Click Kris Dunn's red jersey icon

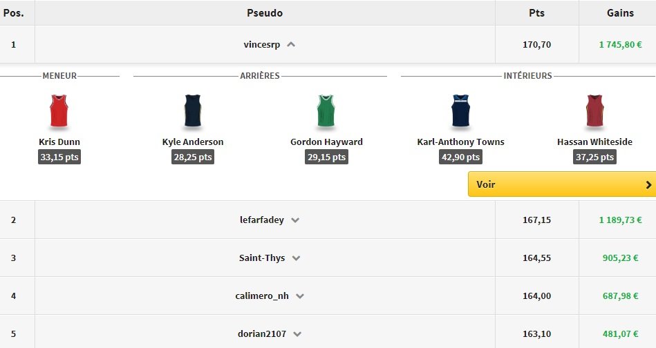[x=59, y=111]
